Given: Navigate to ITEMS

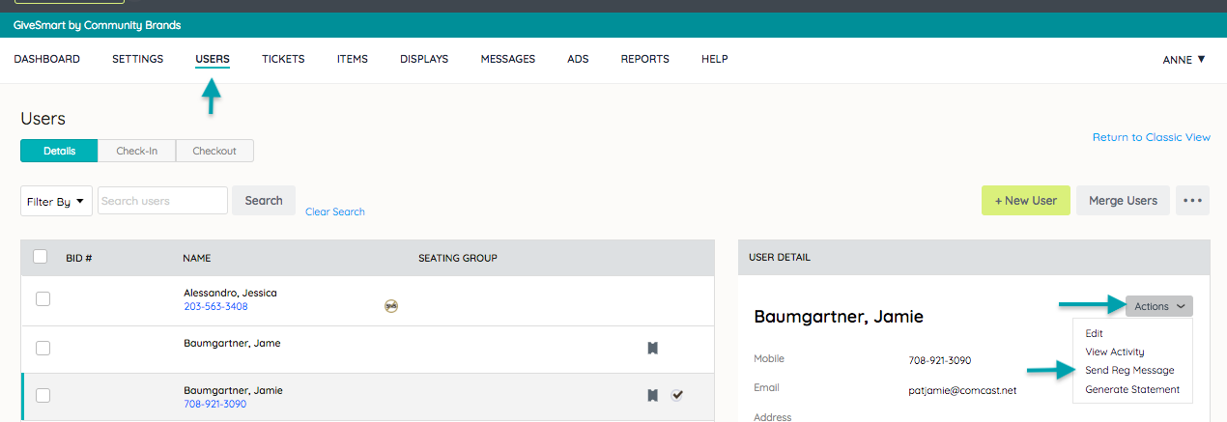Looking at the screenshot, I should (353, 59).
